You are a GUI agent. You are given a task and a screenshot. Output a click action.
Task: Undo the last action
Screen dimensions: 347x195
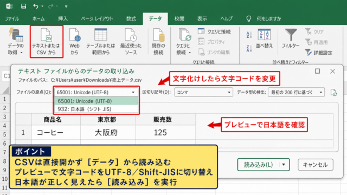(x=36, y=6)
